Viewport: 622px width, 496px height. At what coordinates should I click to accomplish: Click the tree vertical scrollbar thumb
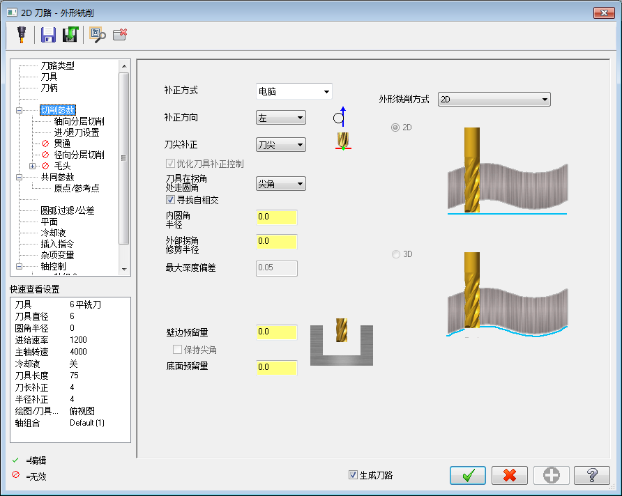coord(124,158)
